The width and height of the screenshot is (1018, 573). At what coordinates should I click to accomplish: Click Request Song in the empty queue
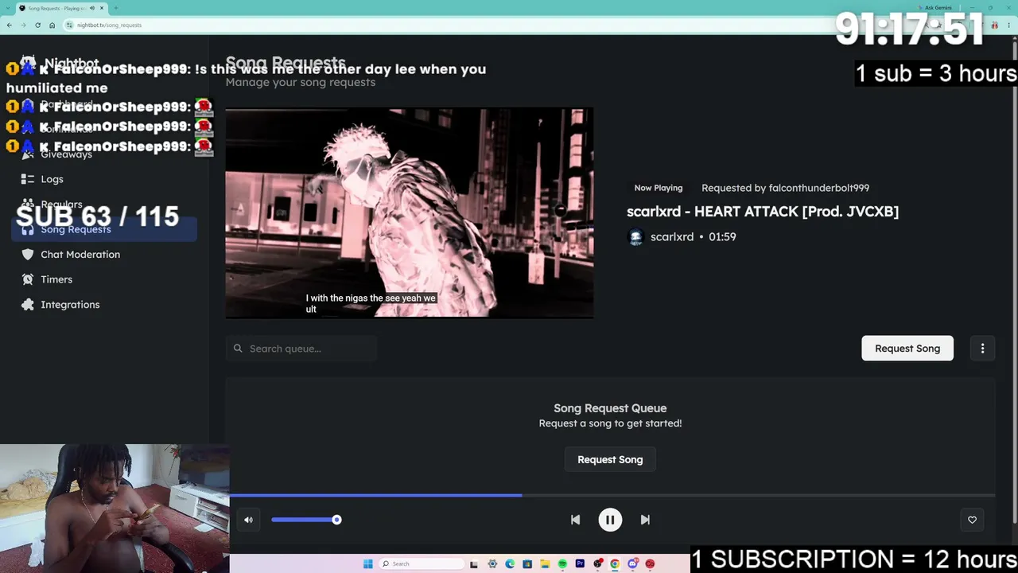tap(610, 459)
